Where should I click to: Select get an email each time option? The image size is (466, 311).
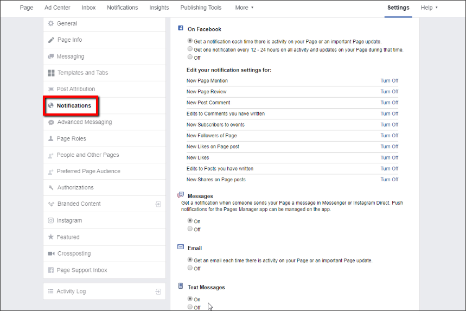tap(190, 259)
